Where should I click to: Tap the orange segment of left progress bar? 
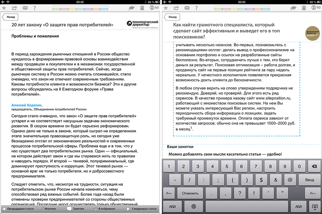coord(96,9)
